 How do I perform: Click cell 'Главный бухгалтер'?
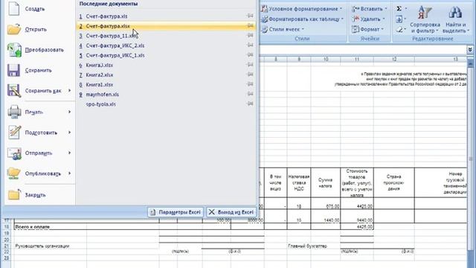[307, 246]
